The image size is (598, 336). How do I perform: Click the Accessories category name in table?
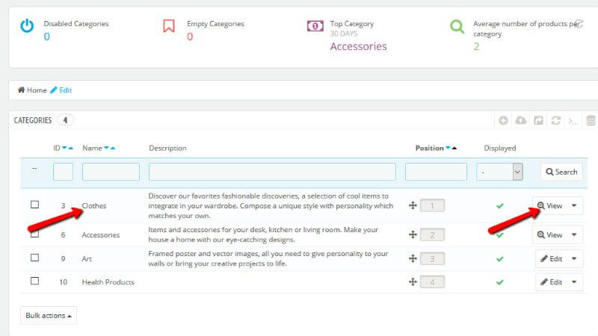[x=101, y=235]
